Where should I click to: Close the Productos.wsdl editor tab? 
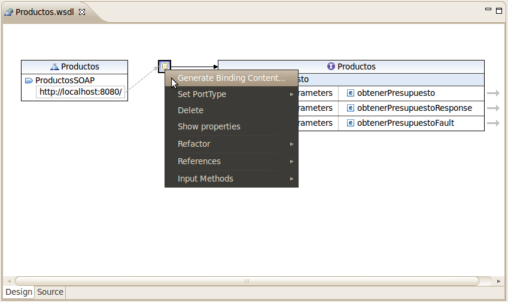pyautogui.click(x=82, y=12)
